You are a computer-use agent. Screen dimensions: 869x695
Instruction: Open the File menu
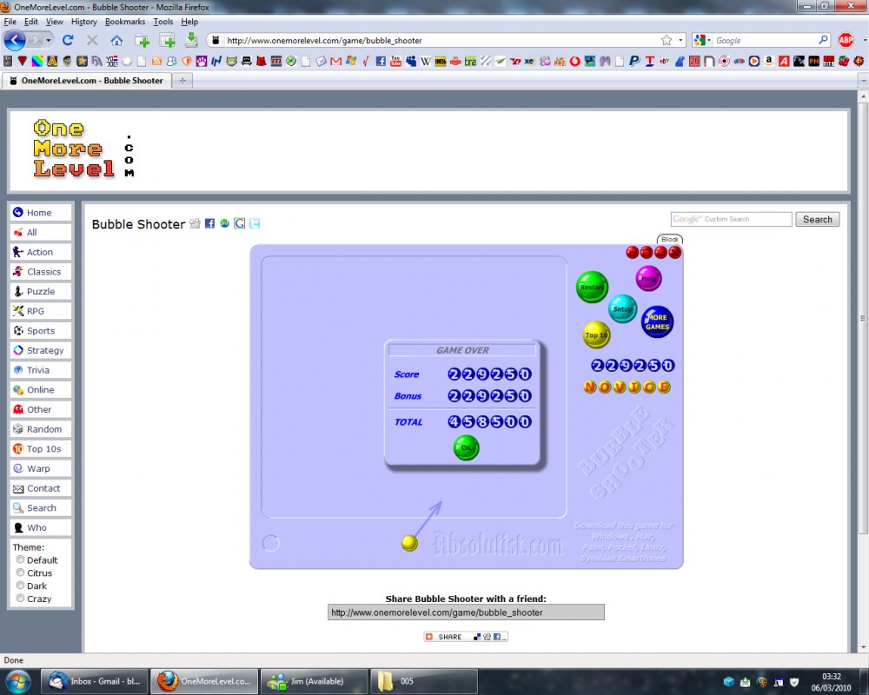(x=10, y=22)
